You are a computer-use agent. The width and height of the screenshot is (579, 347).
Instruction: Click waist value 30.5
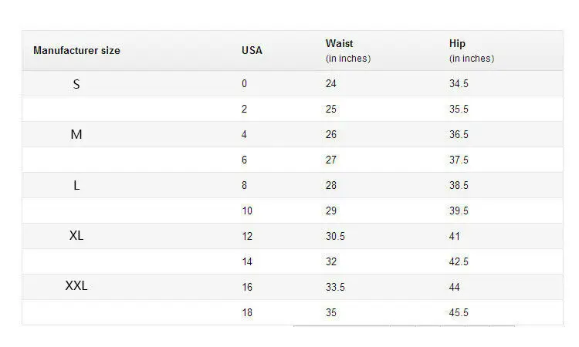click(335, 237)
